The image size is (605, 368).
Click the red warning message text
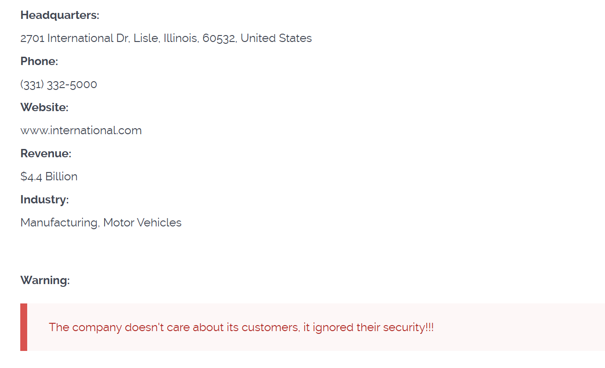pos(241,327)
